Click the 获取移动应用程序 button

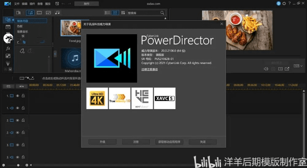[170, 142]
